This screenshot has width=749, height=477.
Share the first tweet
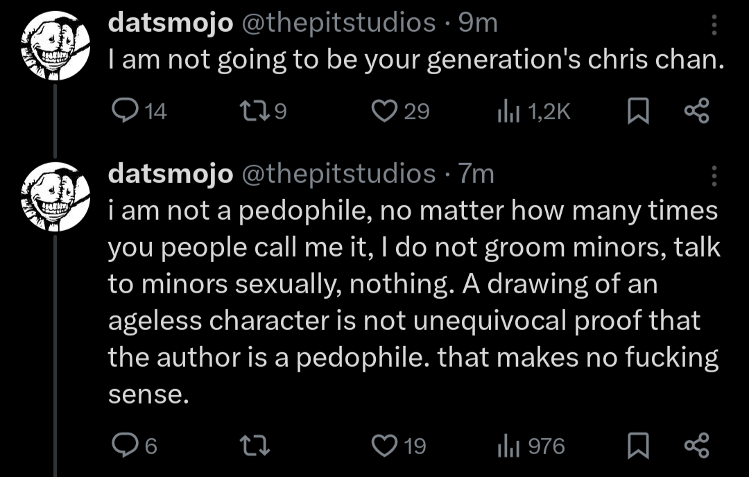point(696,112)
